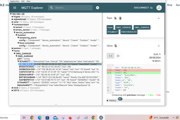Pause message updates with pause button
Viewport: 180px width, 120px height.
98,8
